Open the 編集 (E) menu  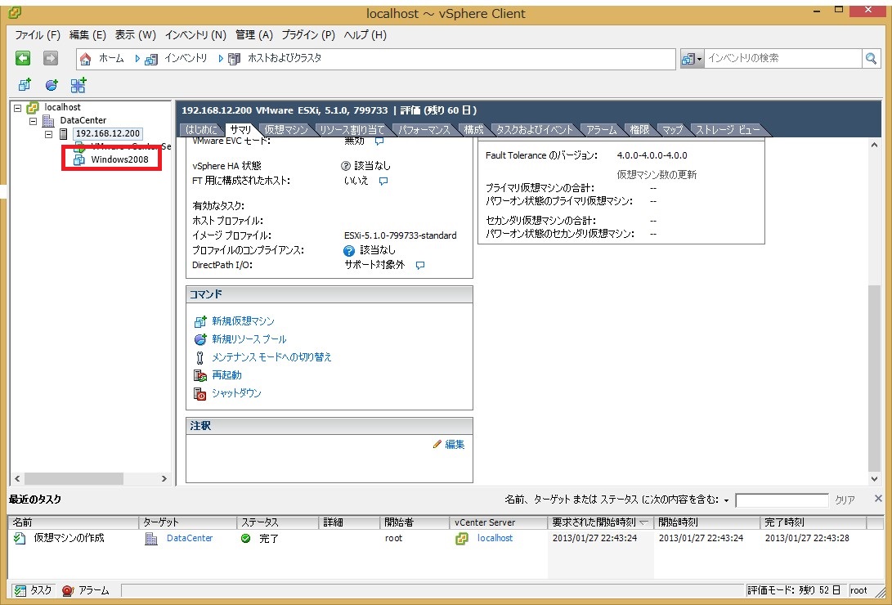pyautogui.click(x=87, y=35)
